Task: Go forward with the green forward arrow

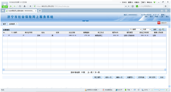Action: pyautogui.click(x=14, y=6)
